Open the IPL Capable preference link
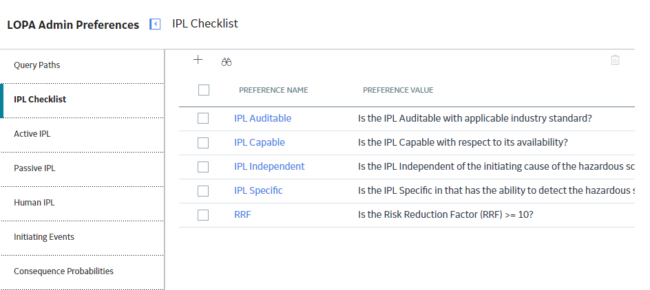The image size is (650, 290). tap(260, 142)
